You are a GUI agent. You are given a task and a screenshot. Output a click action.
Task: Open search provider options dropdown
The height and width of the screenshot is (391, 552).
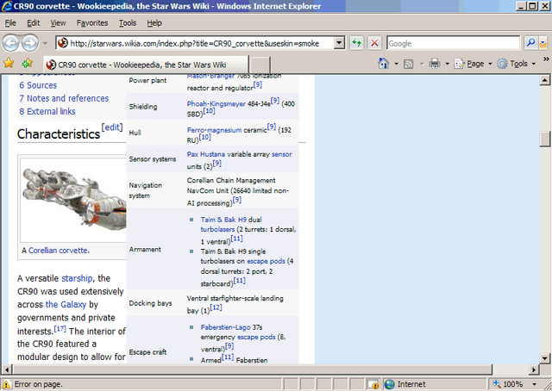click(543, 43)
